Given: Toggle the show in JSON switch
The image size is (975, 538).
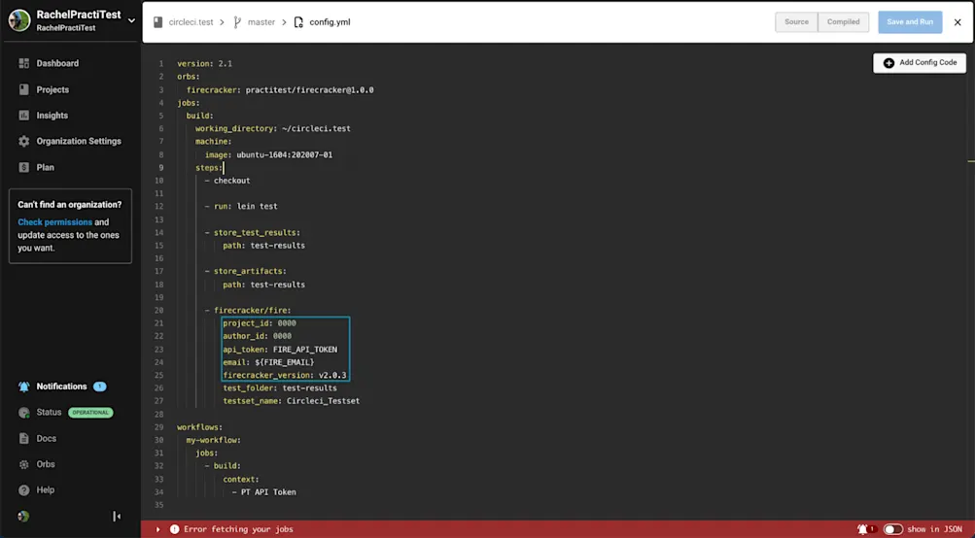Looking at the screenshot, I should pos(893,529).
